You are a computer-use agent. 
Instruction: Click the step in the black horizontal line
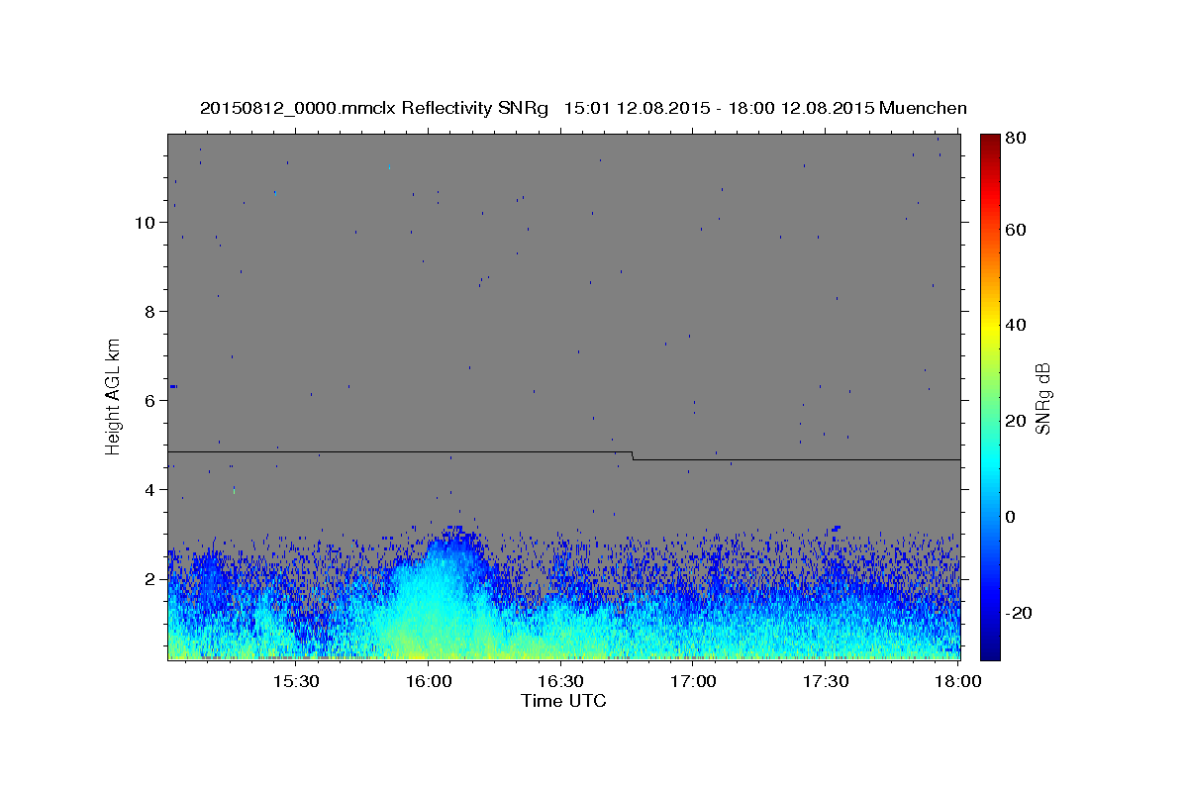(x=633, y=455)
